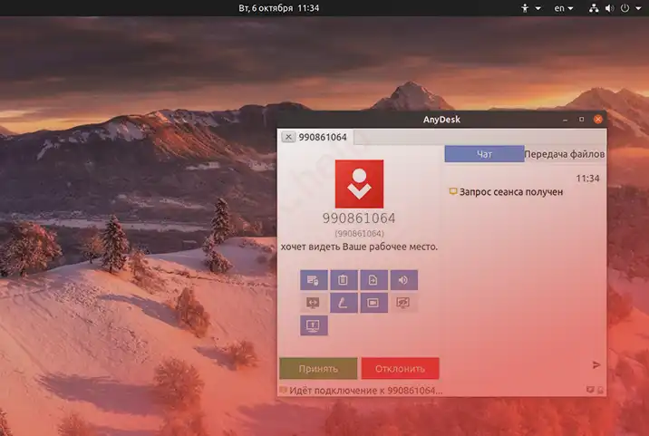Toggle the monitor permission in the bottom row

[314, 325]
